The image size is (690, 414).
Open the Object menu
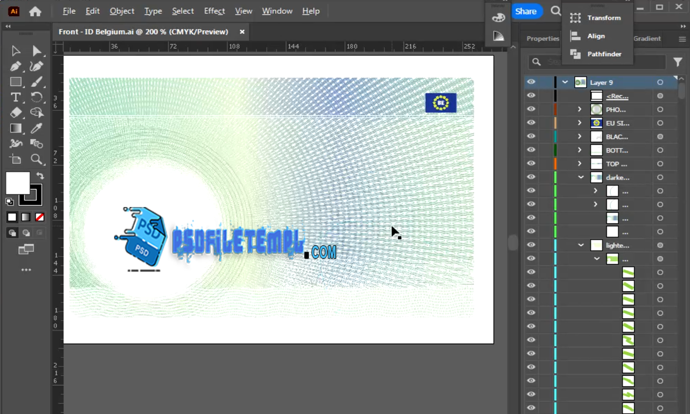122,11
